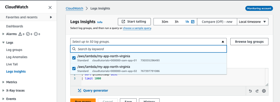
Task: Focus the Search by keyword field
Action: coord(149,49)
